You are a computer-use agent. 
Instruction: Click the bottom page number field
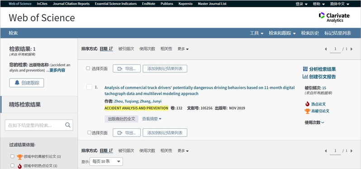tap(335, 151)
